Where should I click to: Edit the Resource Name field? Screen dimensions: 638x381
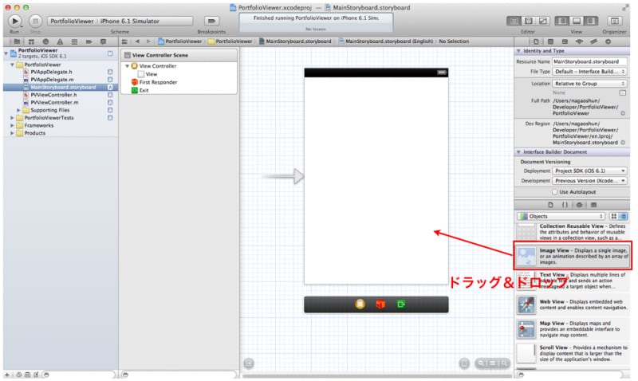tap(589, 62)
